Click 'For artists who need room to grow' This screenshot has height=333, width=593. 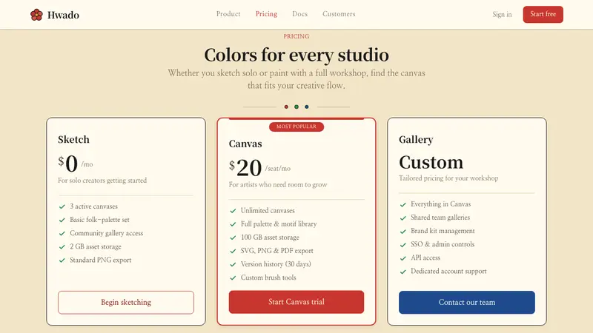pos(278,184)
